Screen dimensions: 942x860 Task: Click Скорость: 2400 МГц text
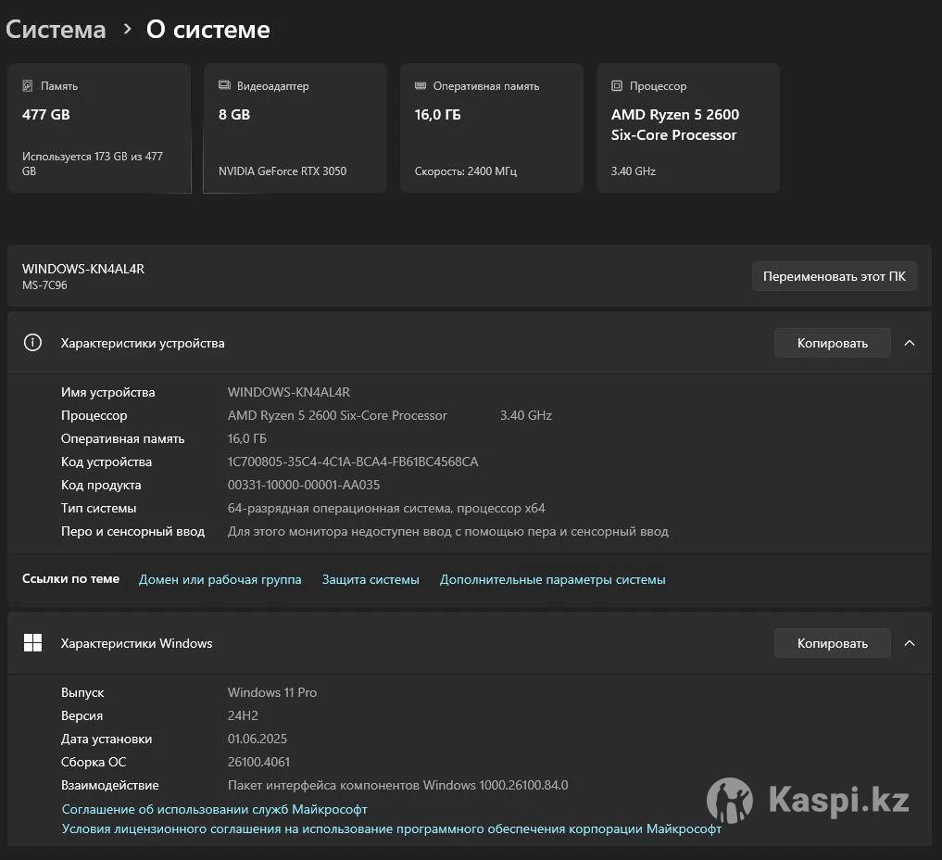466,171
